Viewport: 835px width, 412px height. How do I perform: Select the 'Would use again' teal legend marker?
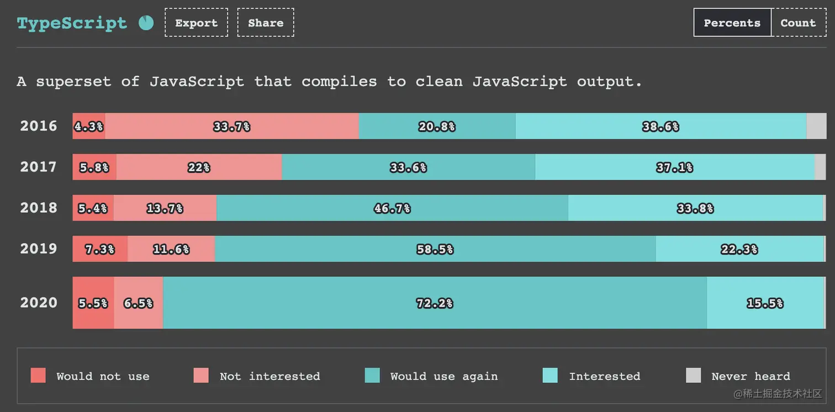[x=373, y=376]
